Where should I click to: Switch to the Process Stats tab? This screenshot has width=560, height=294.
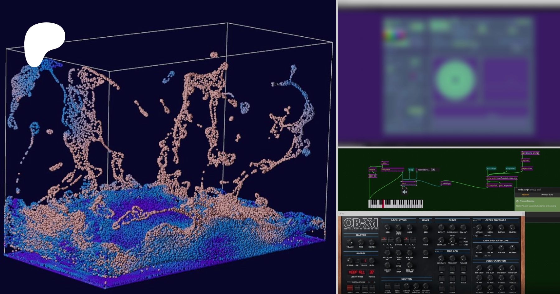pos(547,195)
